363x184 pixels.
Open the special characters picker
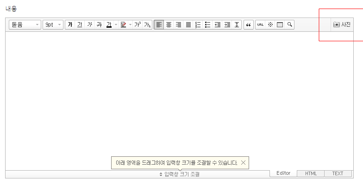pyautogui.click(x=270, y=25)
